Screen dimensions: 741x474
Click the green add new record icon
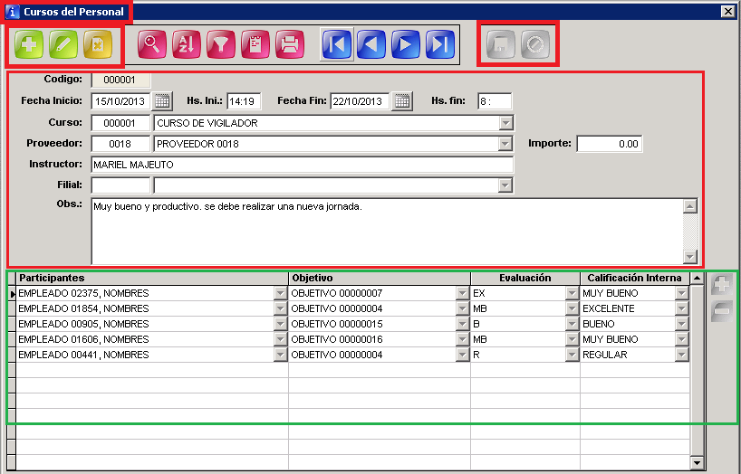[29, 44]
